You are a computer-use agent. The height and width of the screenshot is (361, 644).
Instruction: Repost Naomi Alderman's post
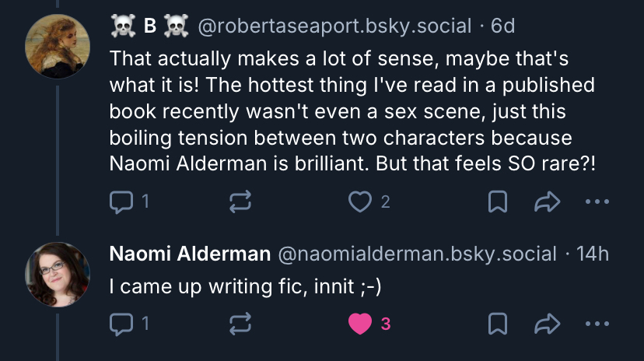[x=239, y=324]
